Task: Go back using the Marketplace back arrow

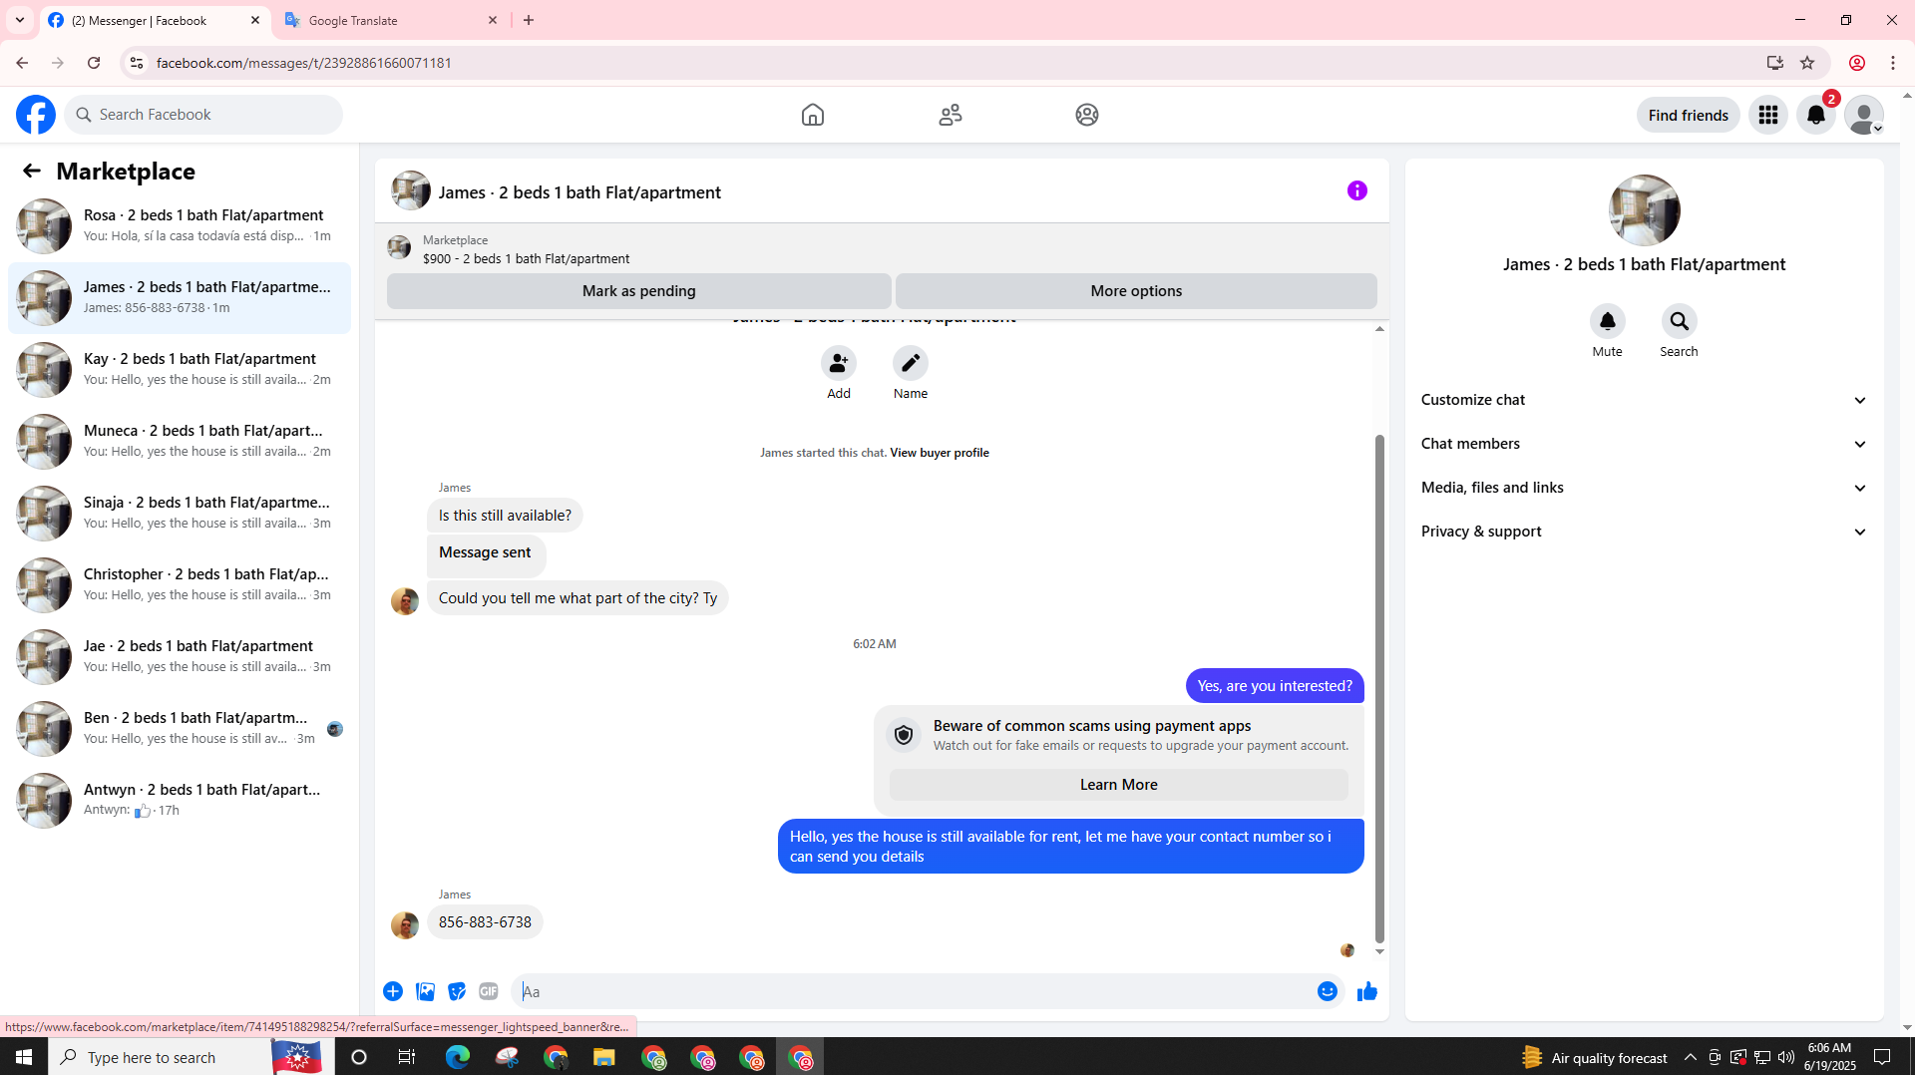Action: (x=32, y=171)
